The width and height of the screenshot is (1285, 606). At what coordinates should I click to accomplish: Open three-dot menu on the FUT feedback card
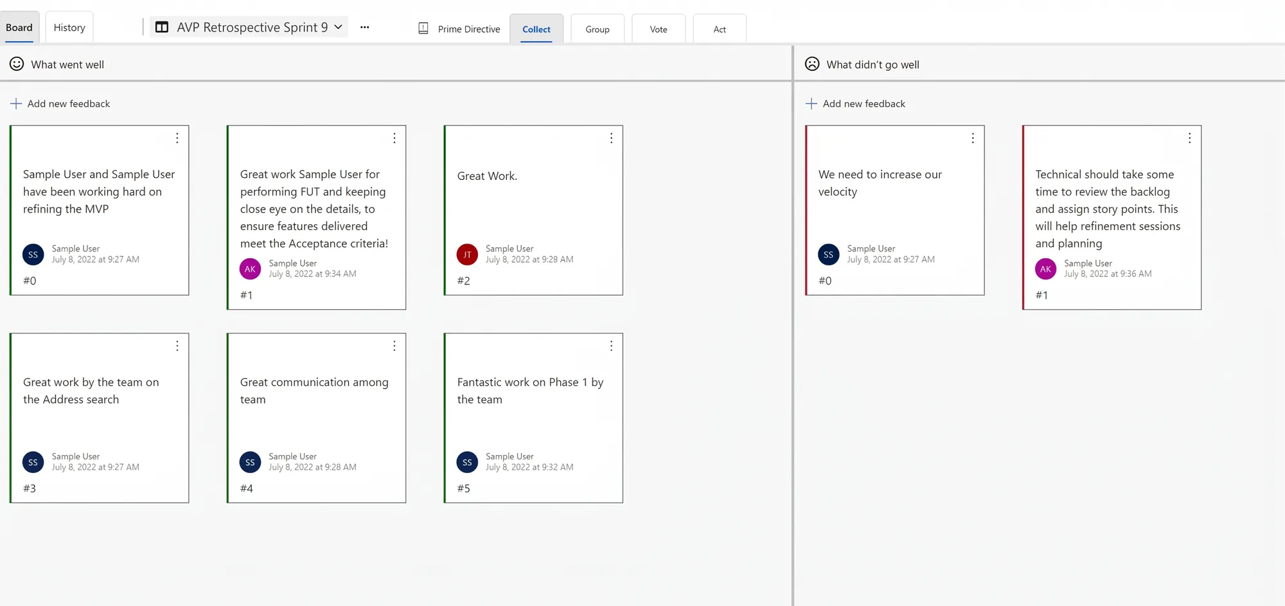[x=394, y=138]
